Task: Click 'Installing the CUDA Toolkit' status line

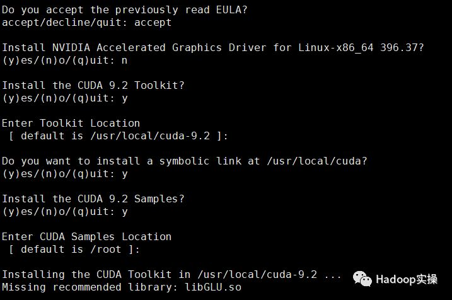Action: [x=171, y=275]
